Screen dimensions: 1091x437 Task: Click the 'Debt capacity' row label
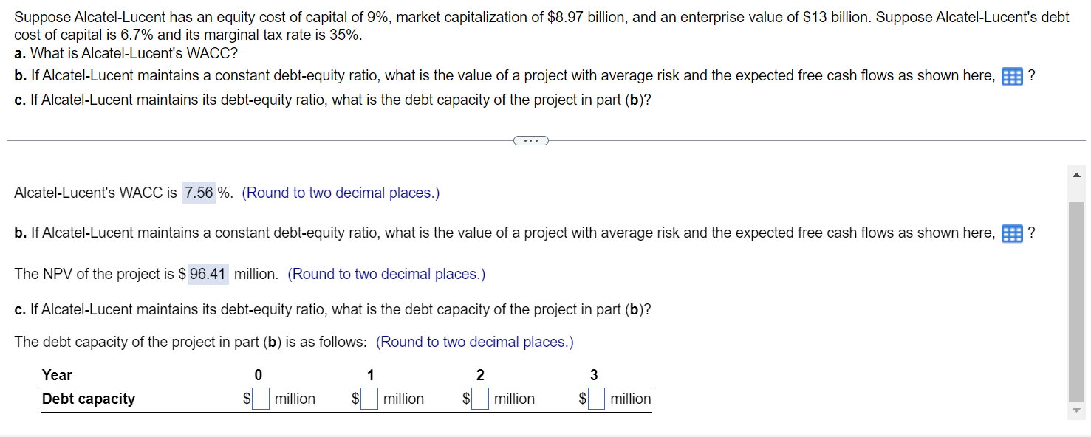click(89, 399)
